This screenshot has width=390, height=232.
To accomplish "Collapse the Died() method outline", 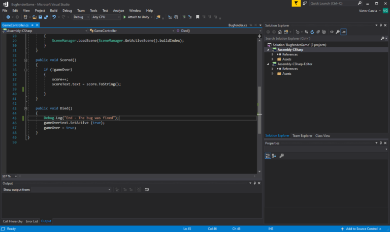I will (25, 108).
